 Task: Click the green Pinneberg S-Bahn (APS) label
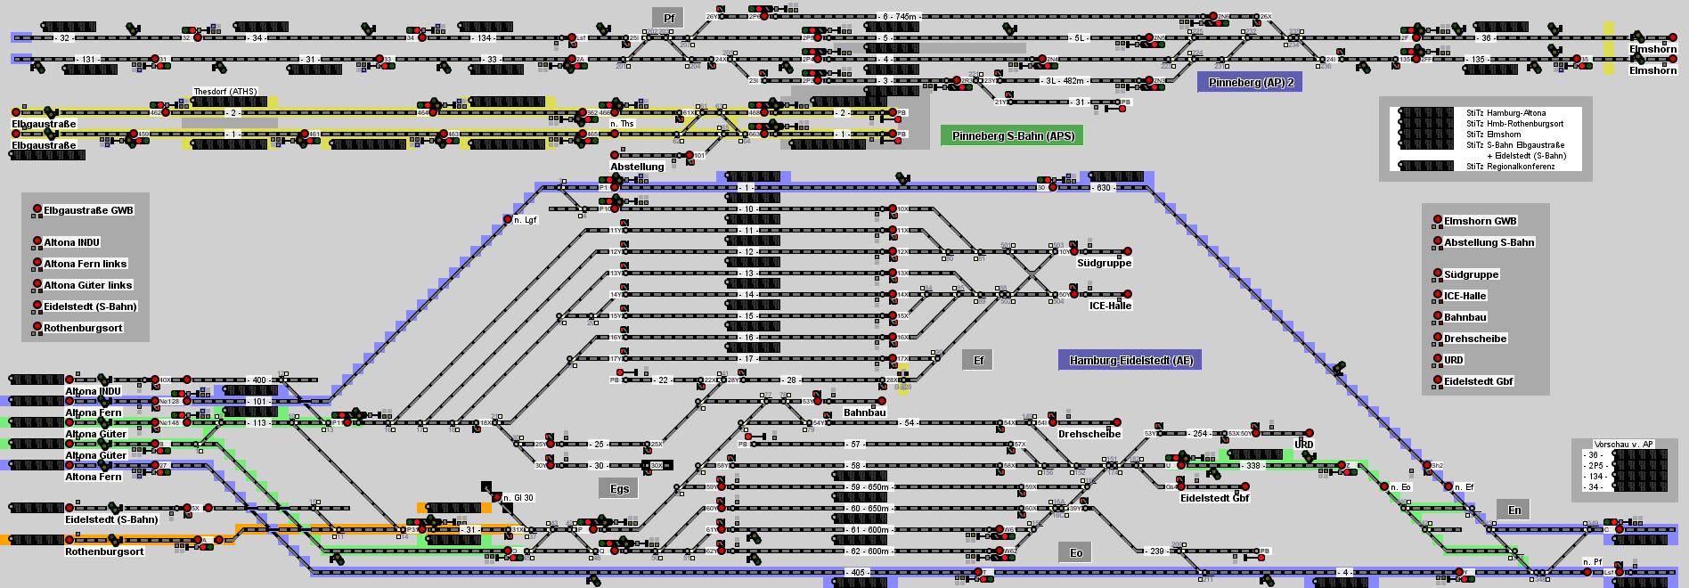1012,135
